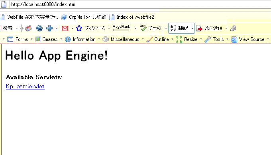Viewport: 271px width, 155px height.
Task: Open the Outline menu
Action: (x=161, y=39)
